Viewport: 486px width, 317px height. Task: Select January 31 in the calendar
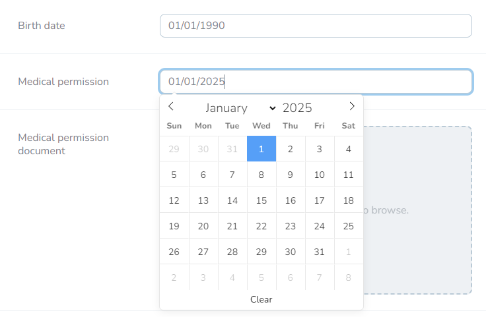pyautogui.click(x=320, y=252)
